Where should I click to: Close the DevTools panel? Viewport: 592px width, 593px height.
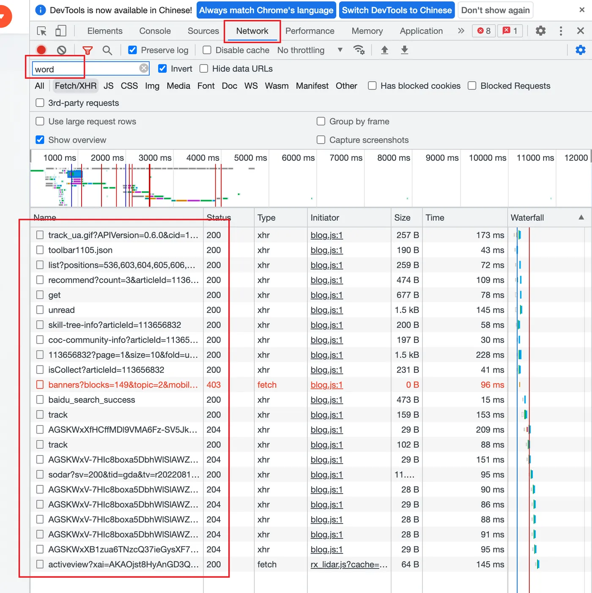click(x=581, y=30)
